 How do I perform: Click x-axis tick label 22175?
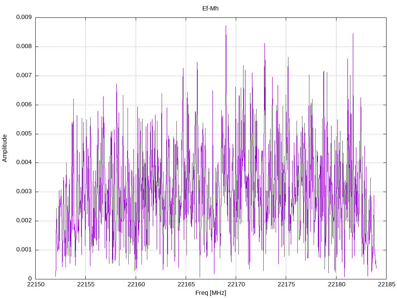pyautogui.click(x=287, y=284)
